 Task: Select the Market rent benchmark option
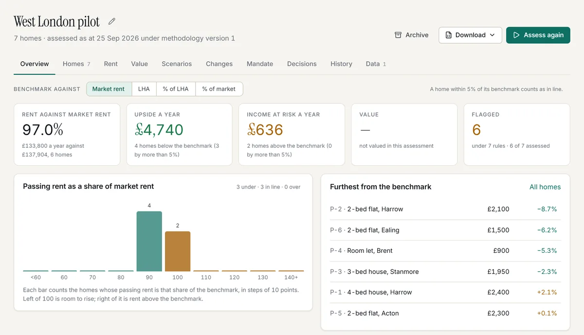coord(109,89)
